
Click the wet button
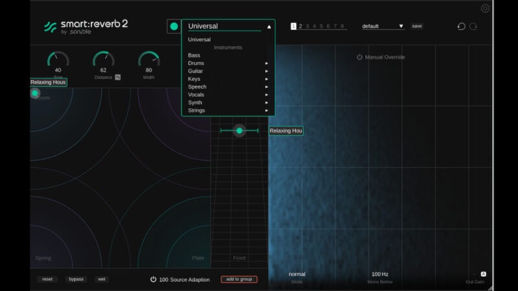coord(102,279)
